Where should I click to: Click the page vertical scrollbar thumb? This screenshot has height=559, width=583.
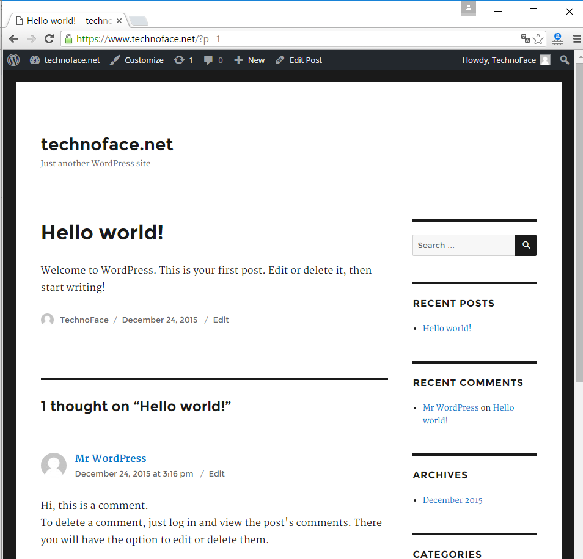(x=578, y=220)
